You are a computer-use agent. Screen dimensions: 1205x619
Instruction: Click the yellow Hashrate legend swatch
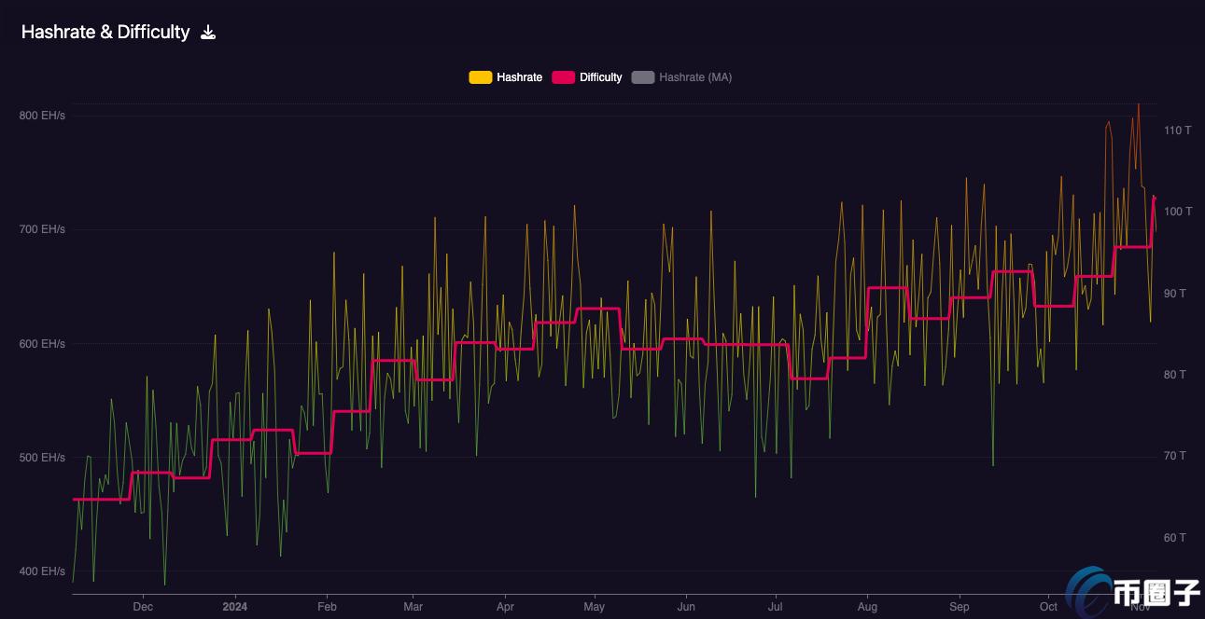[x=480, y=77]
